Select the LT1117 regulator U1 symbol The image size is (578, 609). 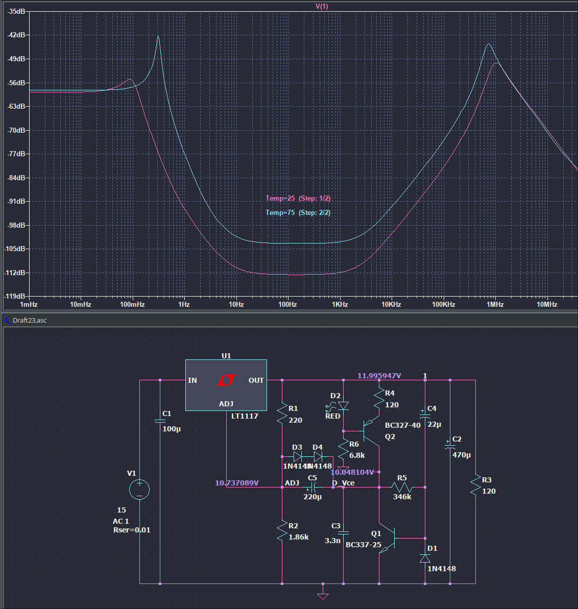[x=226, y=385]
